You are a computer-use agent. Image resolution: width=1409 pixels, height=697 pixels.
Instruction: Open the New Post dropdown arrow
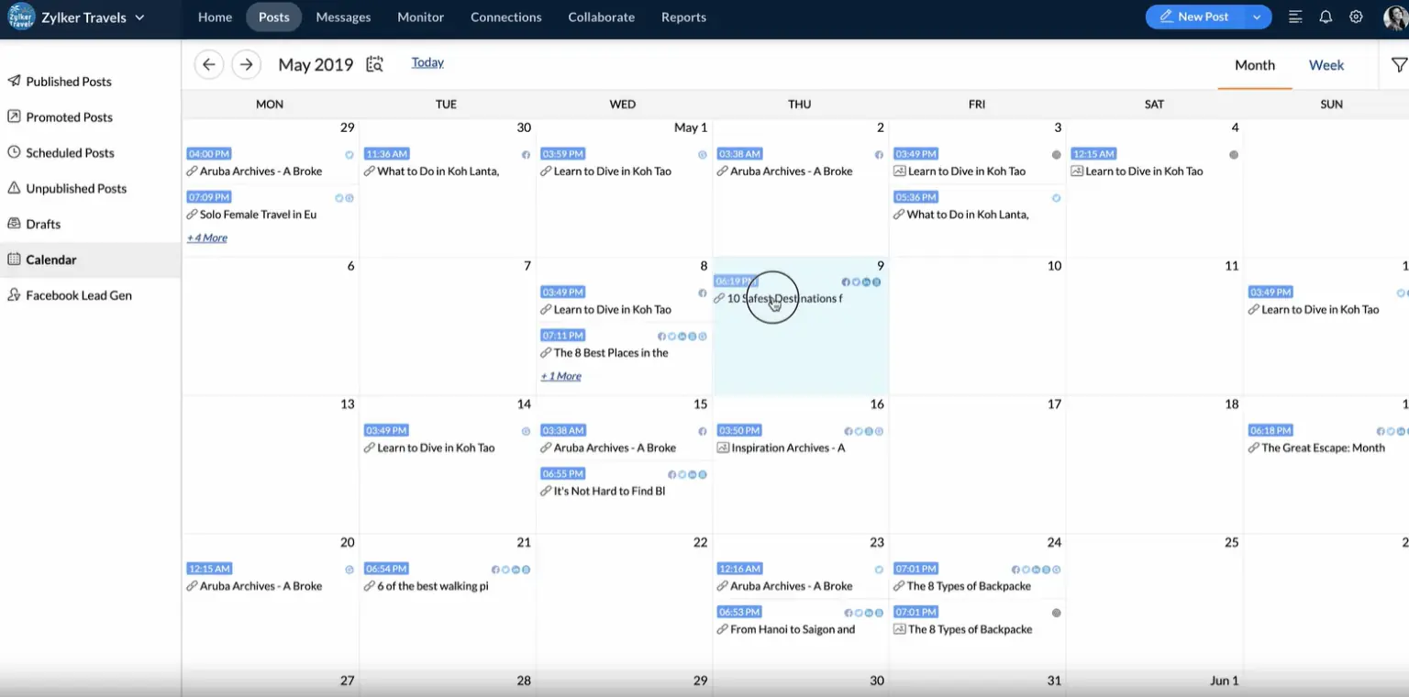point(1257,17)
